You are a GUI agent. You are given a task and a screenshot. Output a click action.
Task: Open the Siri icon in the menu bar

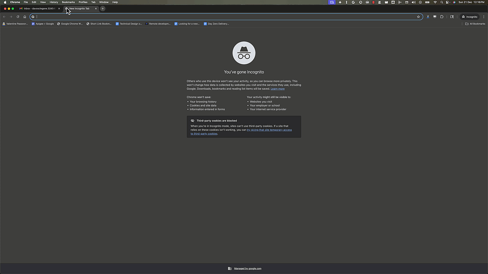[x=454, y=2]
